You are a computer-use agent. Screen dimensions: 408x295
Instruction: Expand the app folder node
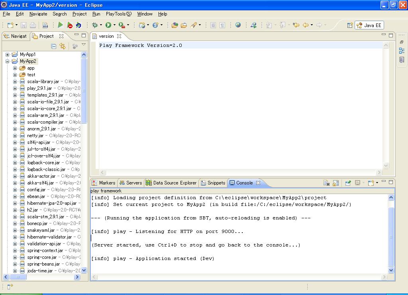[x=15, y=68]
